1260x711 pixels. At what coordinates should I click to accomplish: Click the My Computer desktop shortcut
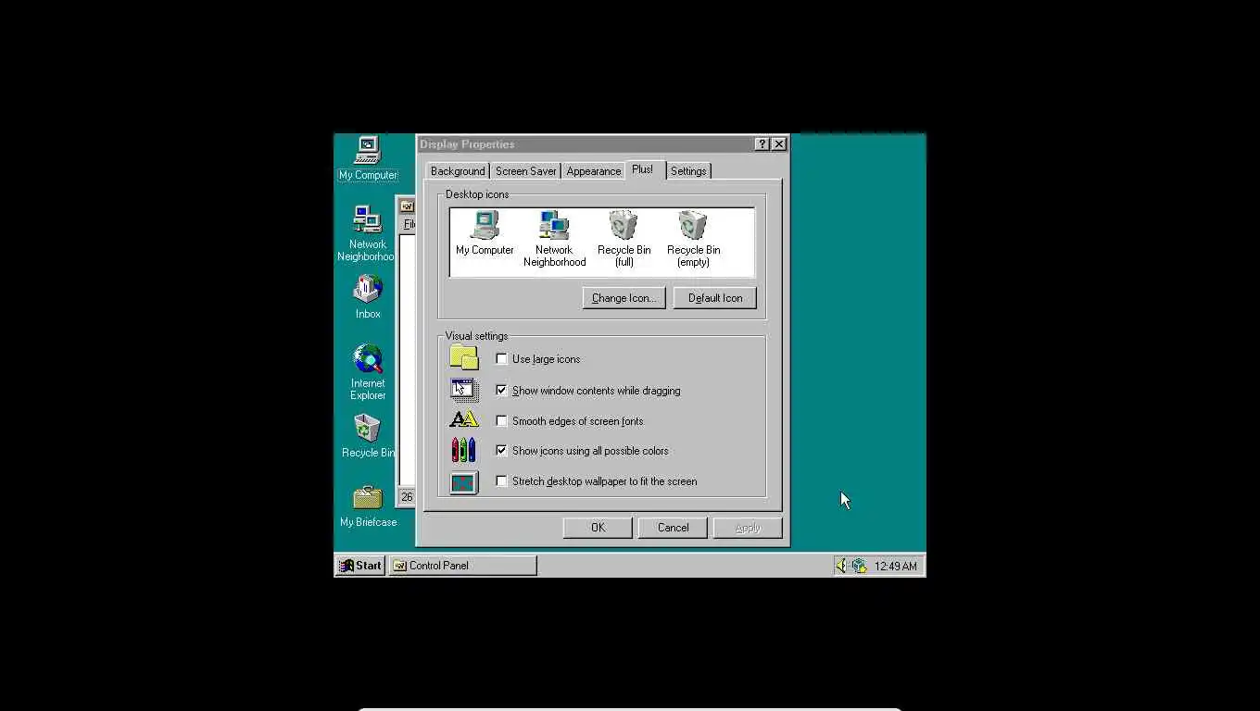[368, 158]
